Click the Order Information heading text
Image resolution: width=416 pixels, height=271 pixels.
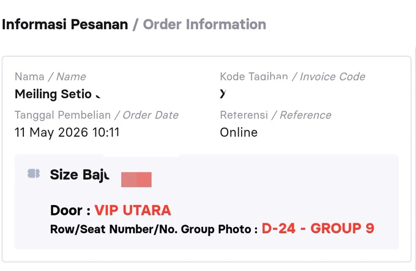tap(204, 24)
